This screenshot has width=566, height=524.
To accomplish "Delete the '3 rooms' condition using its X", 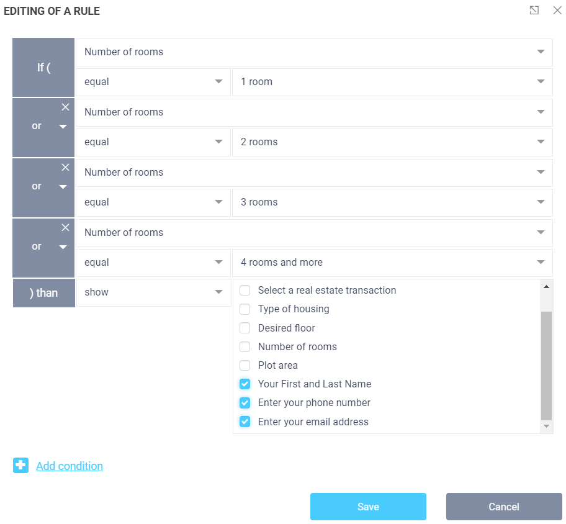I will 65,168.
